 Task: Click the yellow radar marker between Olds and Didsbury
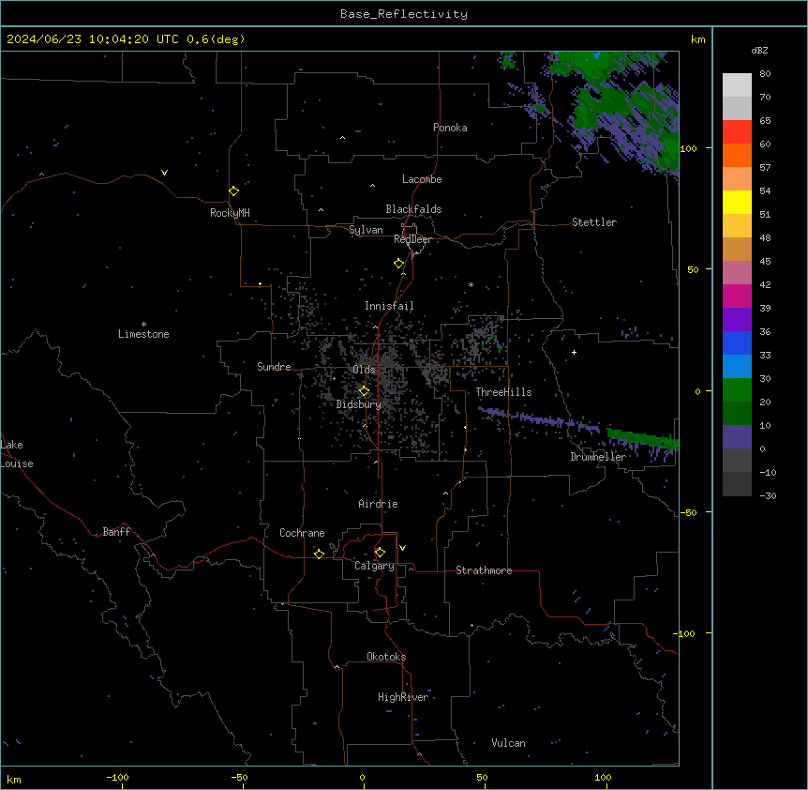364,391
